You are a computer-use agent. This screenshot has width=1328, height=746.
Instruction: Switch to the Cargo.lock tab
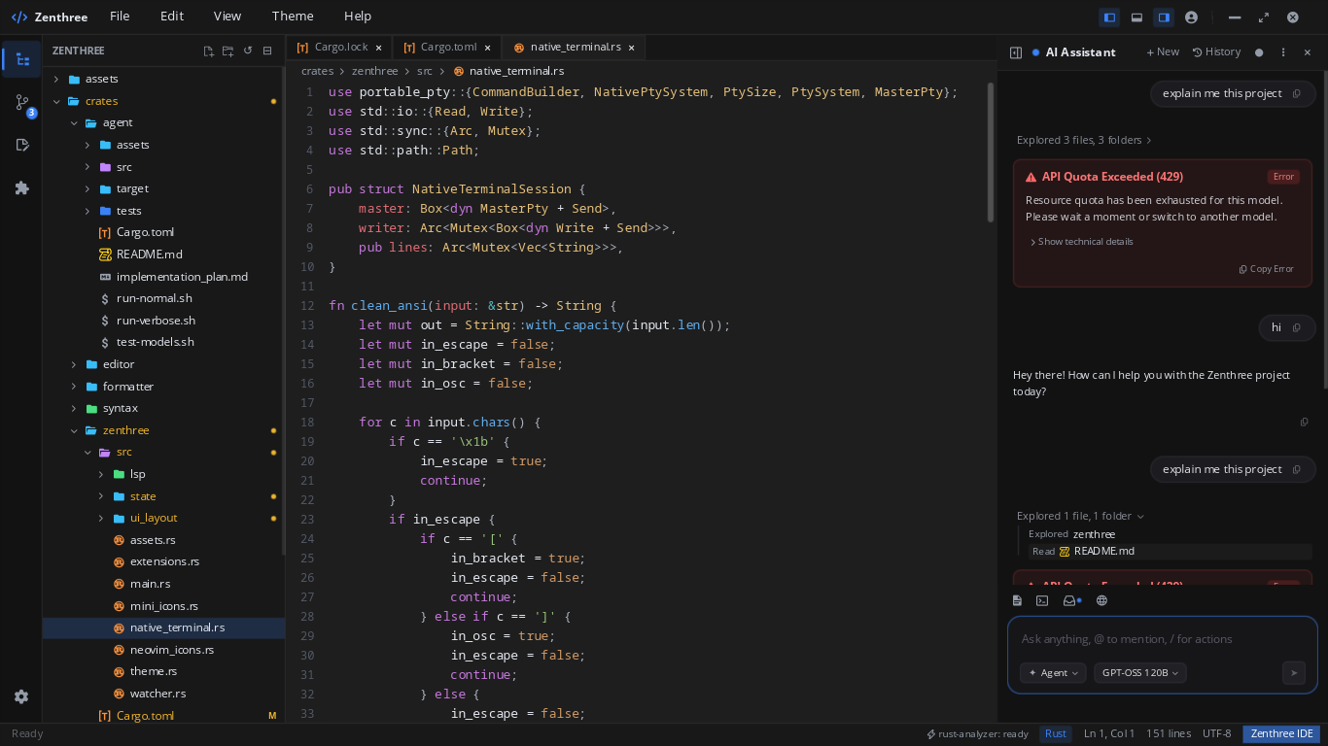tap(337, 47)
